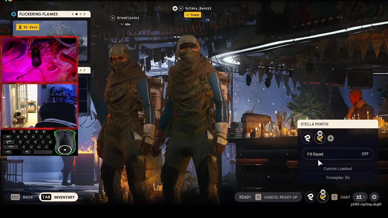388x218 pixels.
Task: Click the 12 days timer badge
Action: 28,27
